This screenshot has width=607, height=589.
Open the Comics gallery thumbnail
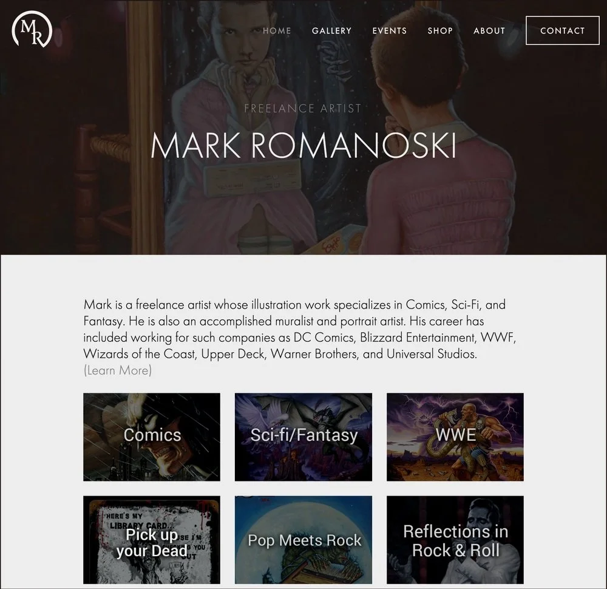(152, 437)
